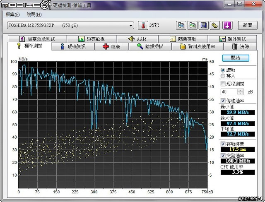Click the thermometer temperature icon
265x202 pixels.
[142, 25]
